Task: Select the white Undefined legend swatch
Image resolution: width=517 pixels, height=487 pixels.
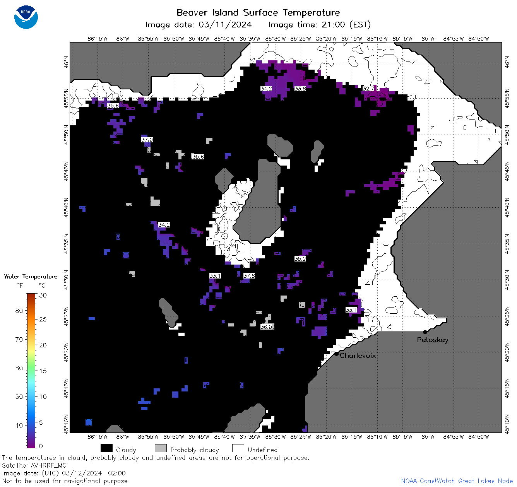Action: click(x=238, y=448)
